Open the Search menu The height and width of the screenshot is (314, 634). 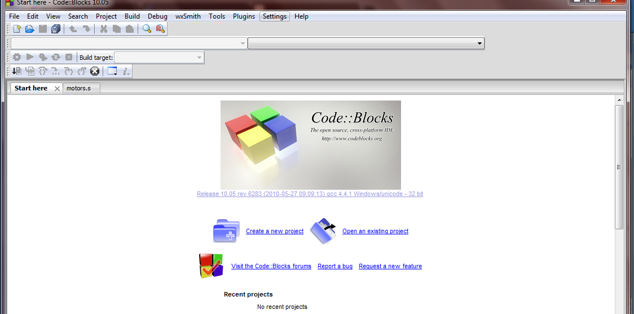(78, 16)
